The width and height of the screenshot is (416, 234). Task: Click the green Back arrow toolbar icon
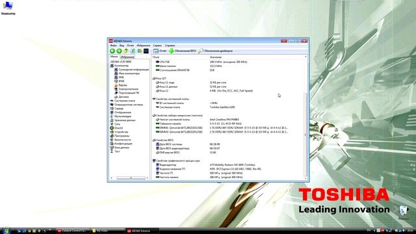coord(112,51)
